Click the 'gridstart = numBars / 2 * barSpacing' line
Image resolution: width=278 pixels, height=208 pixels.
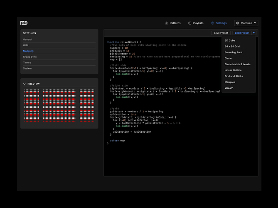coord(136,111)
